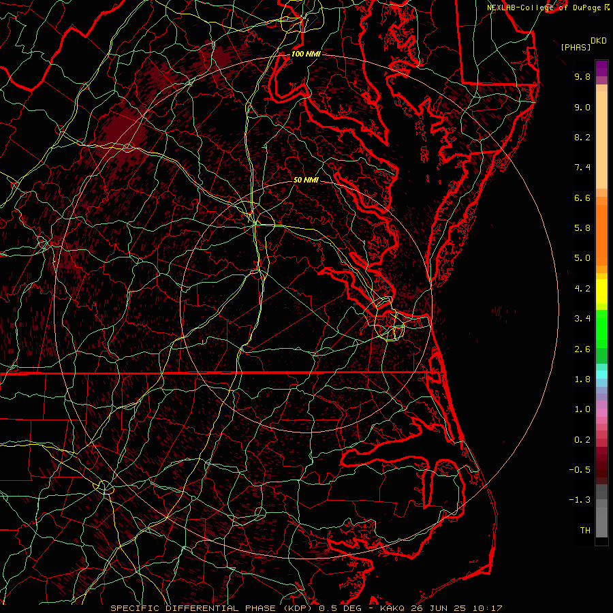This screenshot has width=613, height=613.
Task: Click the 50 NMI range ring label
Action: click(306, 180)
